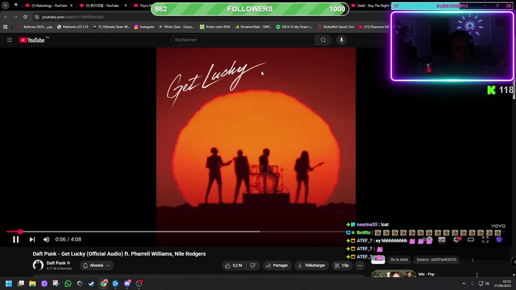Open the Photo Quiz - Guess... bookmark
This screenshot has width=516, height=290.
pyautogui.click(x=176, y=27)
